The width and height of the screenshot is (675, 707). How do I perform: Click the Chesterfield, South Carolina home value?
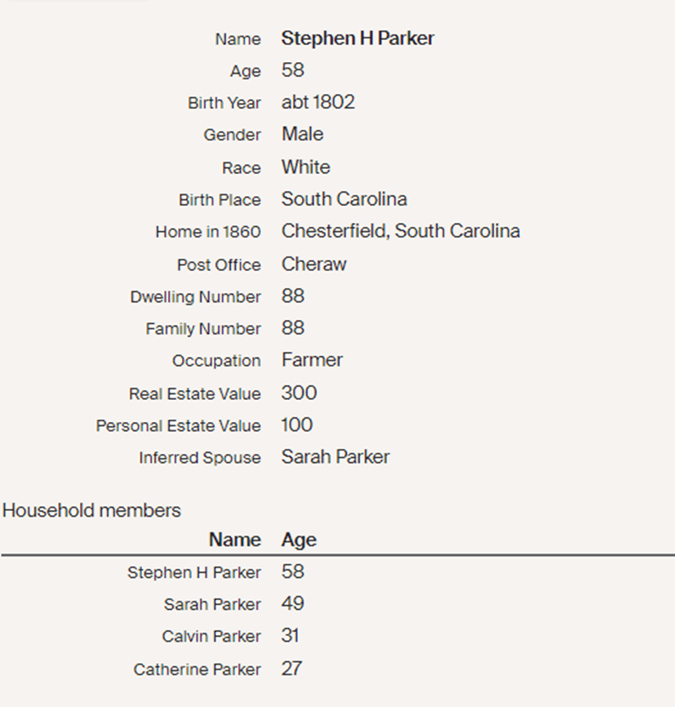[x=400, y=231]
